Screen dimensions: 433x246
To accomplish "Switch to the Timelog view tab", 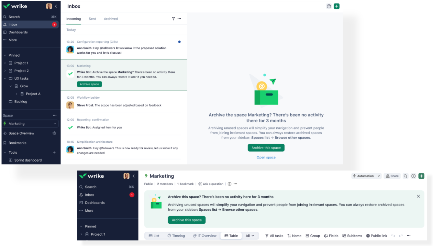I will 176,236.
